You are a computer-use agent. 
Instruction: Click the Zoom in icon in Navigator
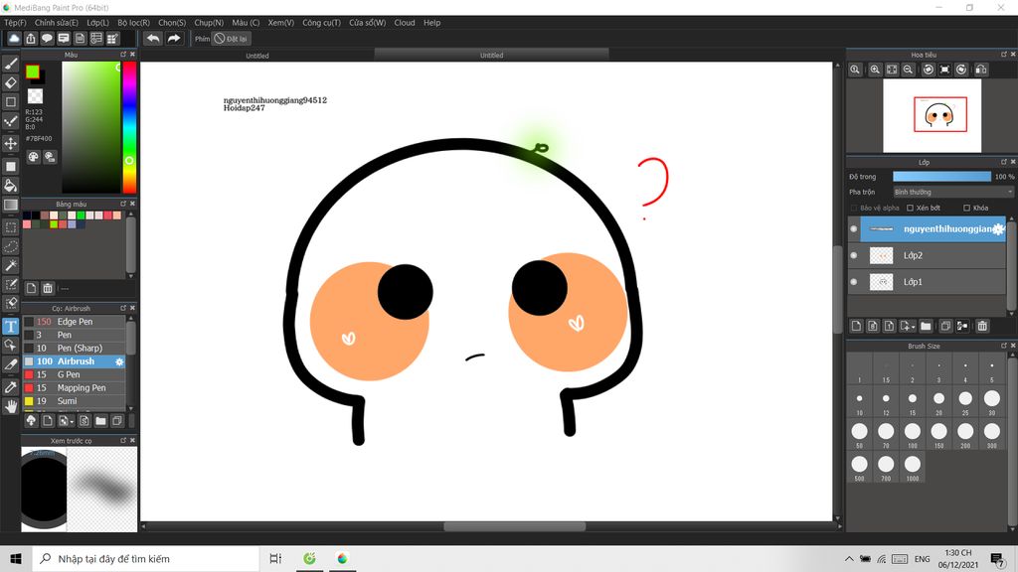tap(875, 70)
